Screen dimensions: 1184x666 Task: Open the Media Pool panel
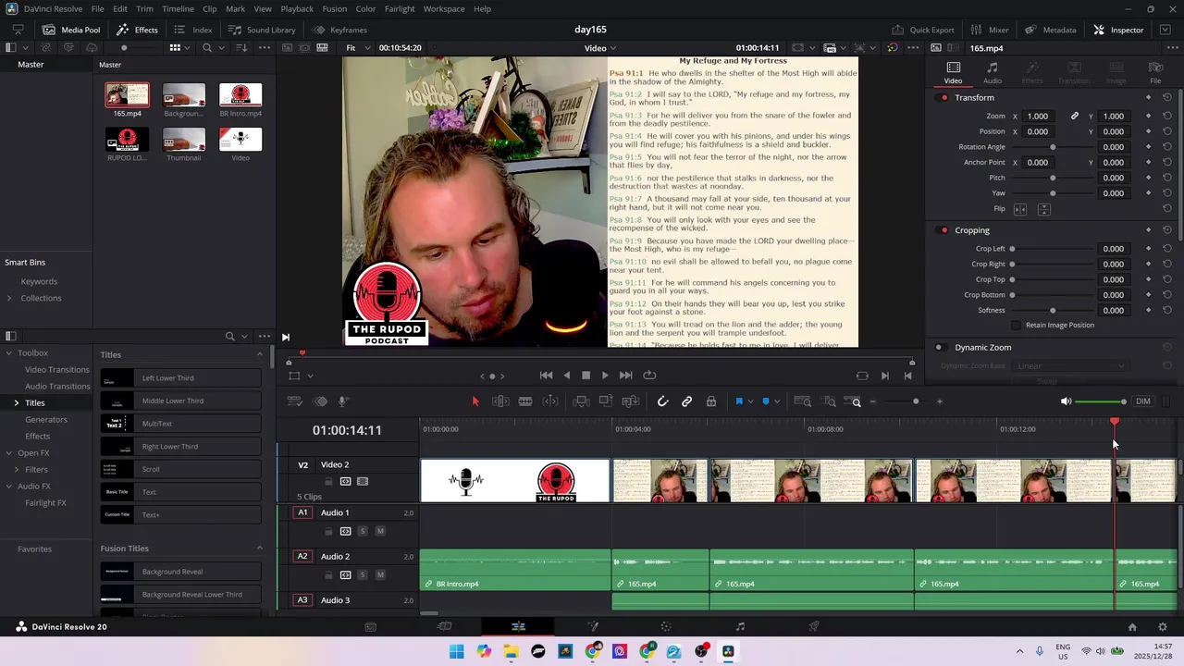[71, 30]
